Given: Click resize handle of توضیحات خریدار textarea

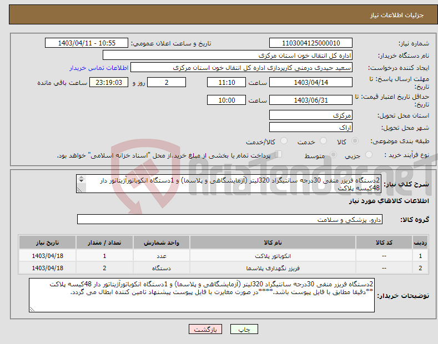Looking at the screenshot, I should pos(32,309).
